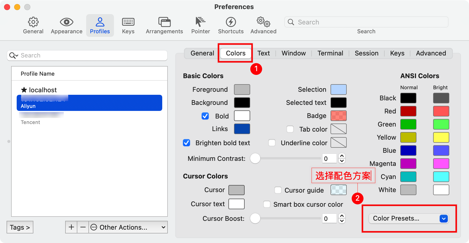
Task: Click the preferences Search field
Action: [x=366, y=22]
